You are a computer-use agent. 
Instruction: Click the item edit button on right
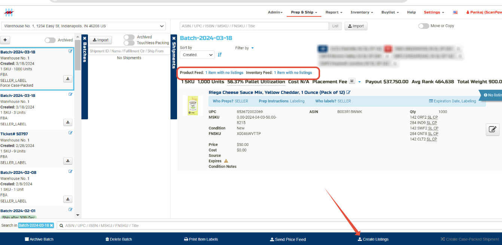493,129
